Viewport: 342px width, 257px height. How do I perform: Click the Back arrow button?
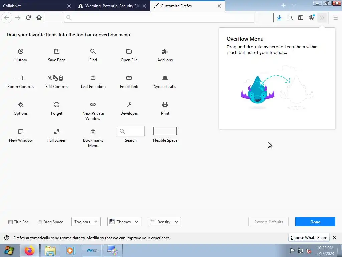click(7, 18)
